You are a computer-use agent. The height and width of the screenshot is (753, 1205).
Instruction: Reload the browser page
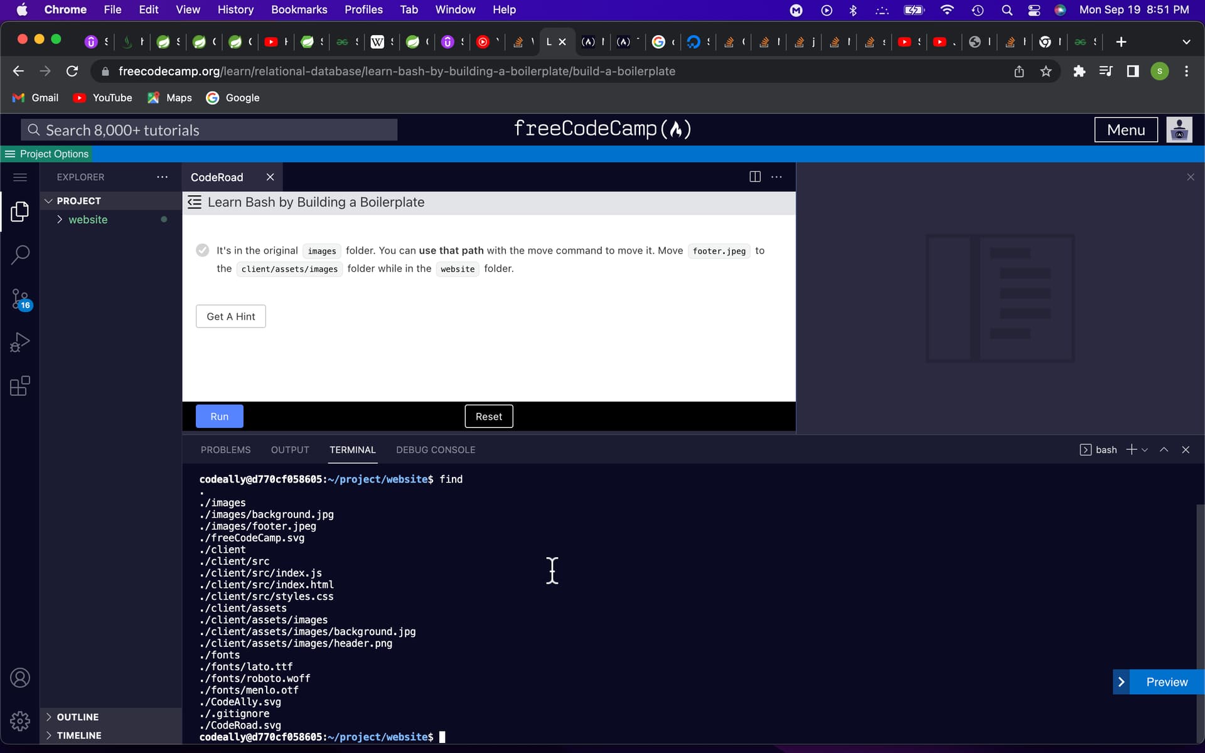(72, 71)
